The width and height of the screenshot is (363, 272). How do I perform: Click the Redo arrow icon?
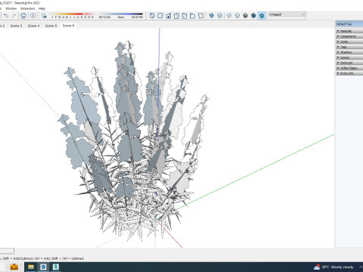click(x=14, y=16)
